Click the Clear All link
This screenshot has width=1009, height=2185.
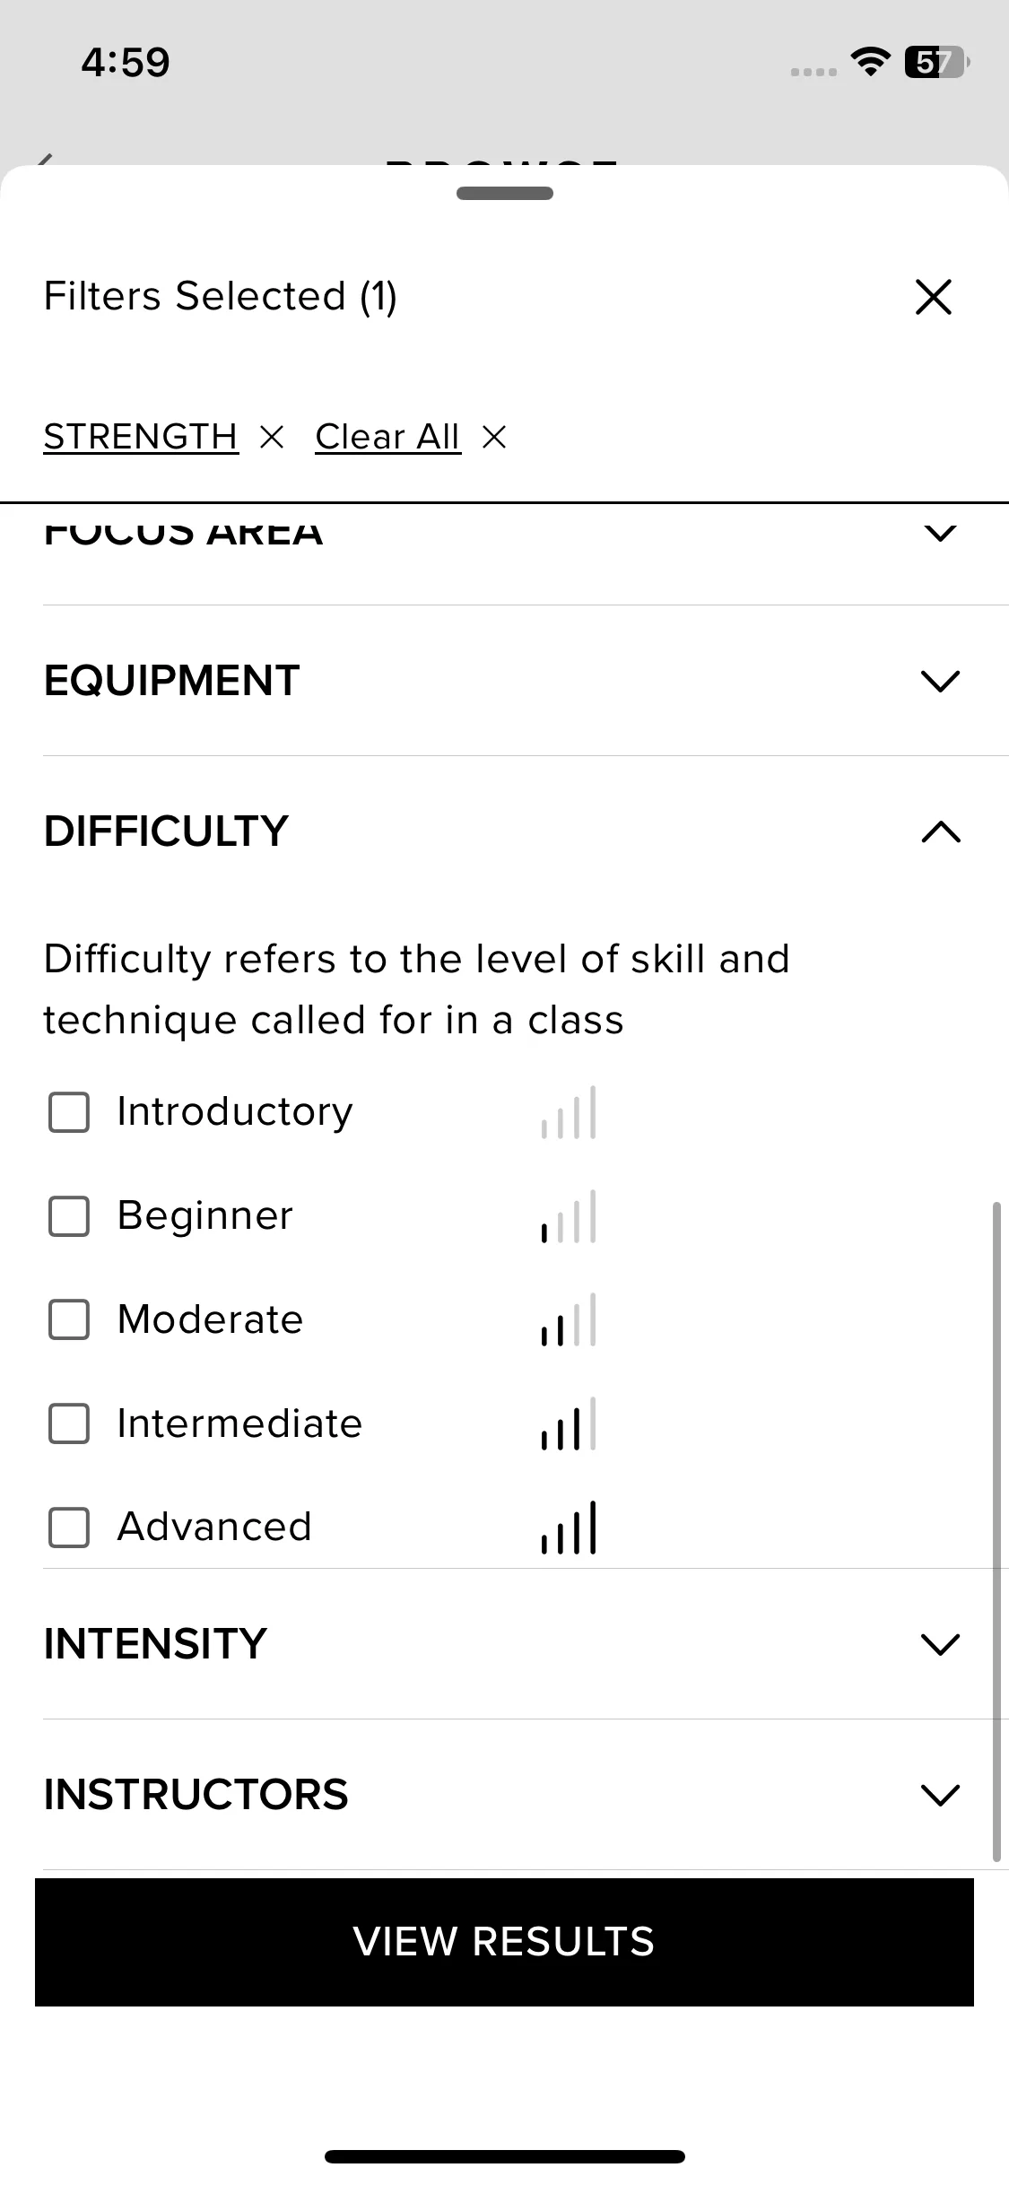coord(387,438)
